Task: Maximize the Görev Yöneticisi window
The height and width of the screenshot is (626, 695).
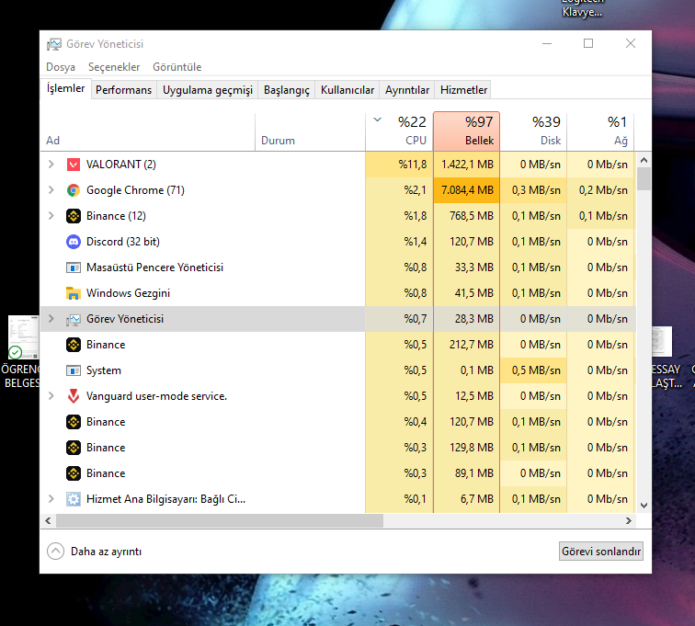Action: tap(588, 43)
